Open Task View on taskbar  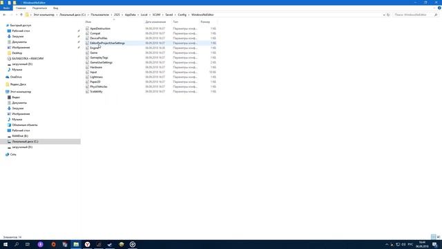click(28, 244)
